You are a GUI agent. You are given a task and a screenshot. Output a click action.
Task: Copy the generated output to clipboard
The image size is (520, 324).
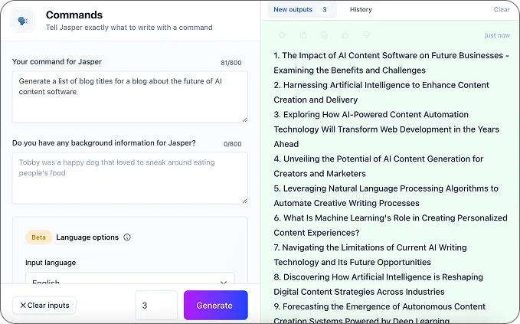tap(303, 35)
